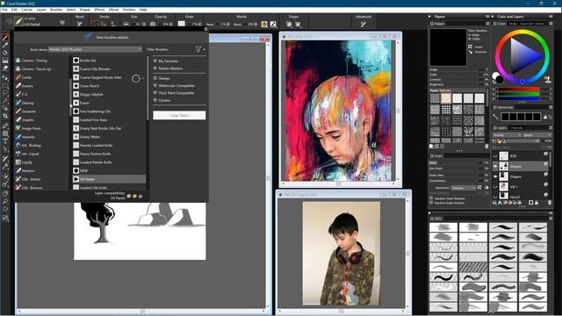Click the New brushes added notification
Viewport: 562px width, 316px height.
tap(113, 37)
